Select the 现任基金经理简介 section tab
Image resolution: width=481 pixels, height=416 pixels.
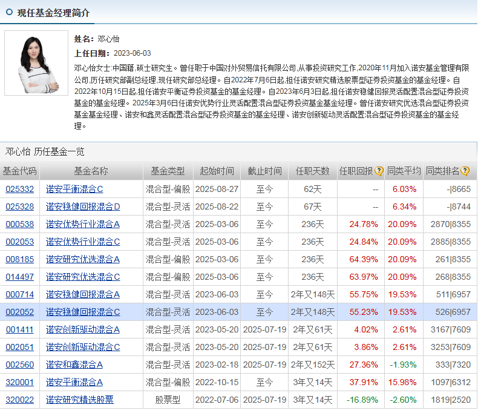(53, 13)
